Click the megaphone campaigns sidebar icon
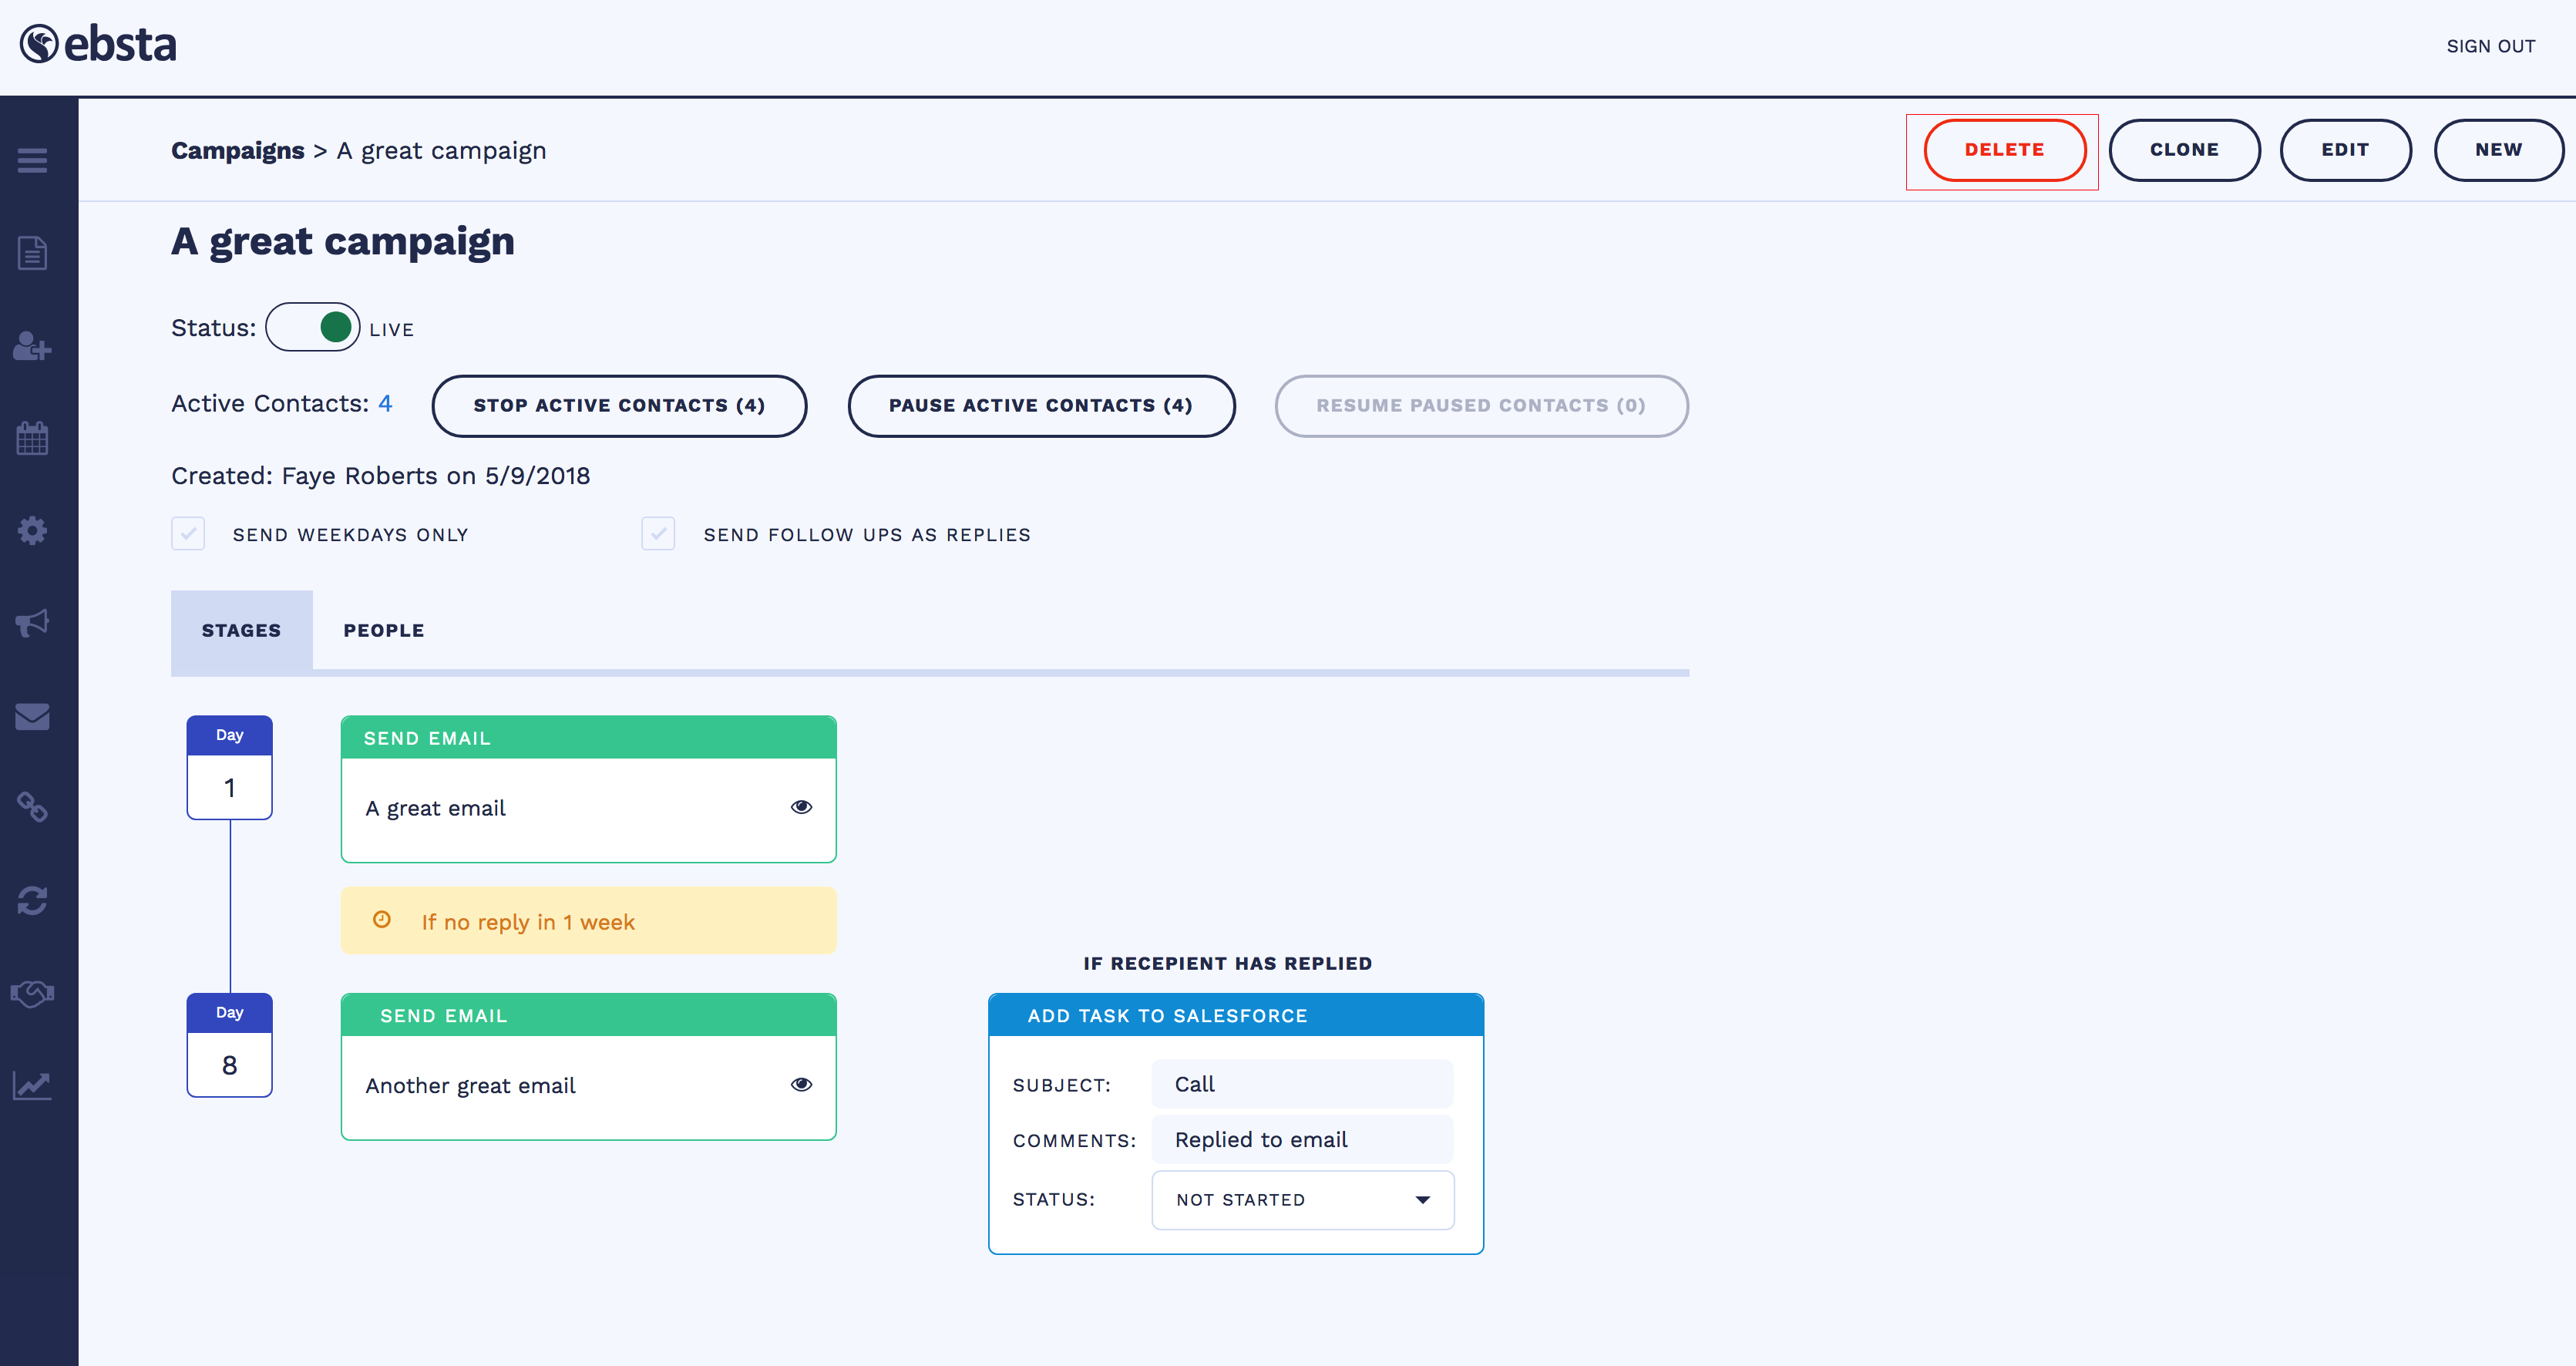This screenshot has height=1366, width=2576. pos(32,623)
